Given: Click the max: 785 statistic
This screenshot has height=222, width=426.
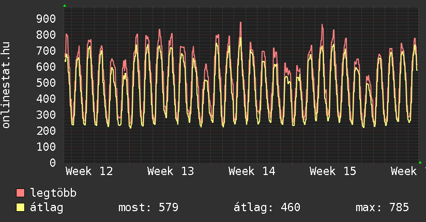Looking at the screenshot, I should [382, 208].
